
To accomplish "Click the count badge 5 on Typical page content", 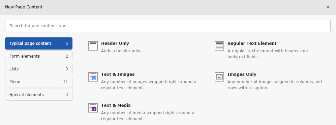I will pyautogui.click(x=67, y=43).
